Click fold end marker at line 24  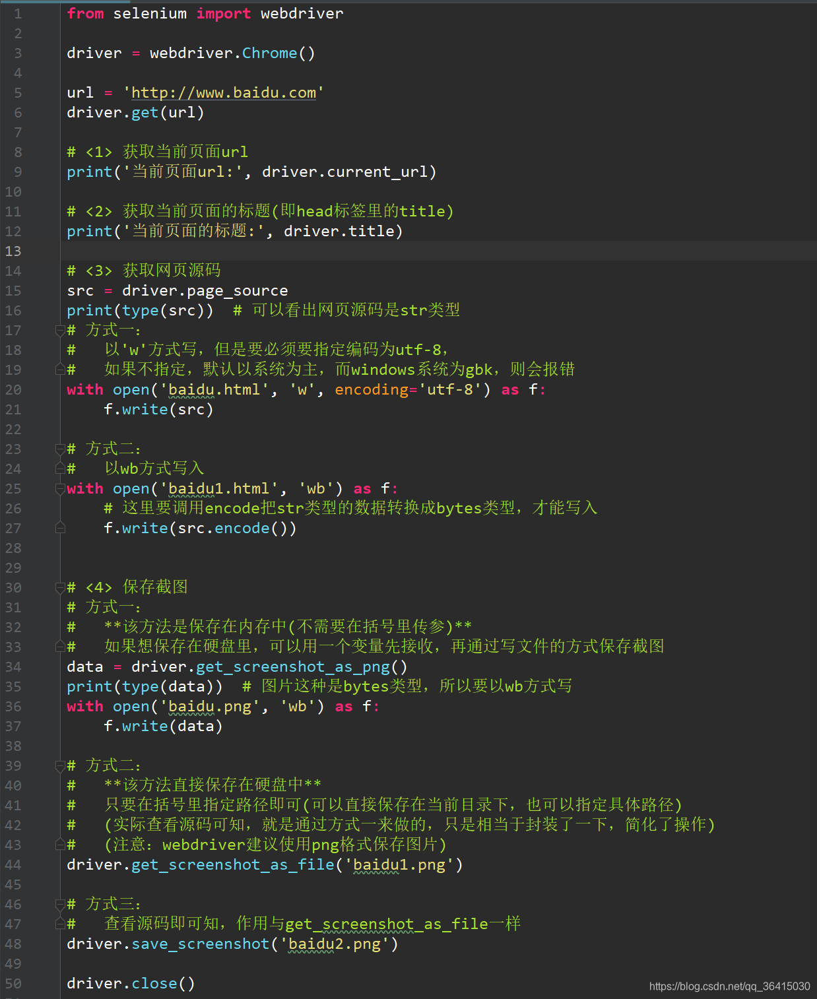point(60,468)
